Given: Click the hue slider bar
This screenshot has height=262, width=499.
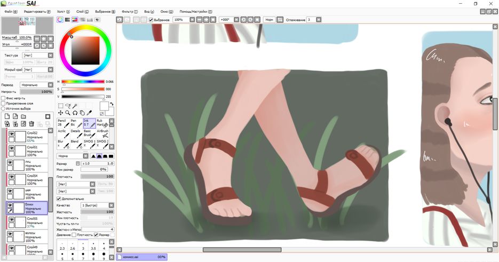Looking at the screenshot, I should (83, 82).
